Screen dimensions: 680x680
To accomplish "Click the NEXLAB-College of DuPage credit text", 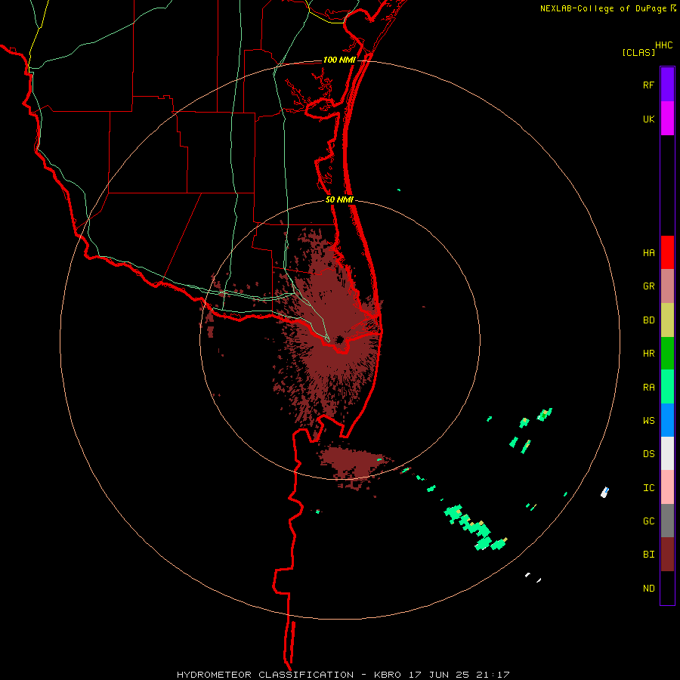I will tap(603, 8).
